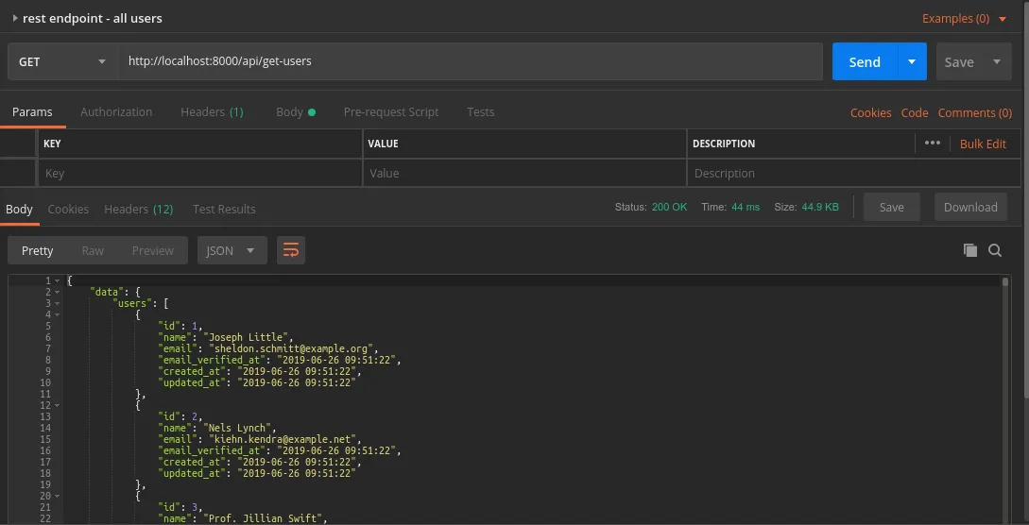The height and width of the screenshot is (525, 1029).
Task: Click the blue Send button
Action: tap(864, 62)
